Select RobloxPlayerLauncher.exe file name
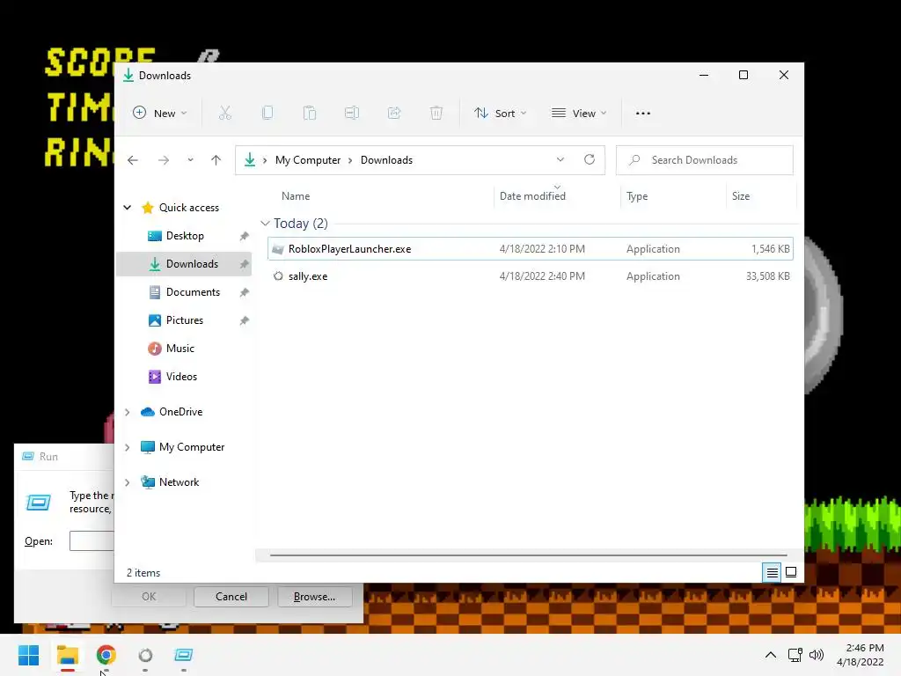Viewport: 901px width, 676px height. 350,249
